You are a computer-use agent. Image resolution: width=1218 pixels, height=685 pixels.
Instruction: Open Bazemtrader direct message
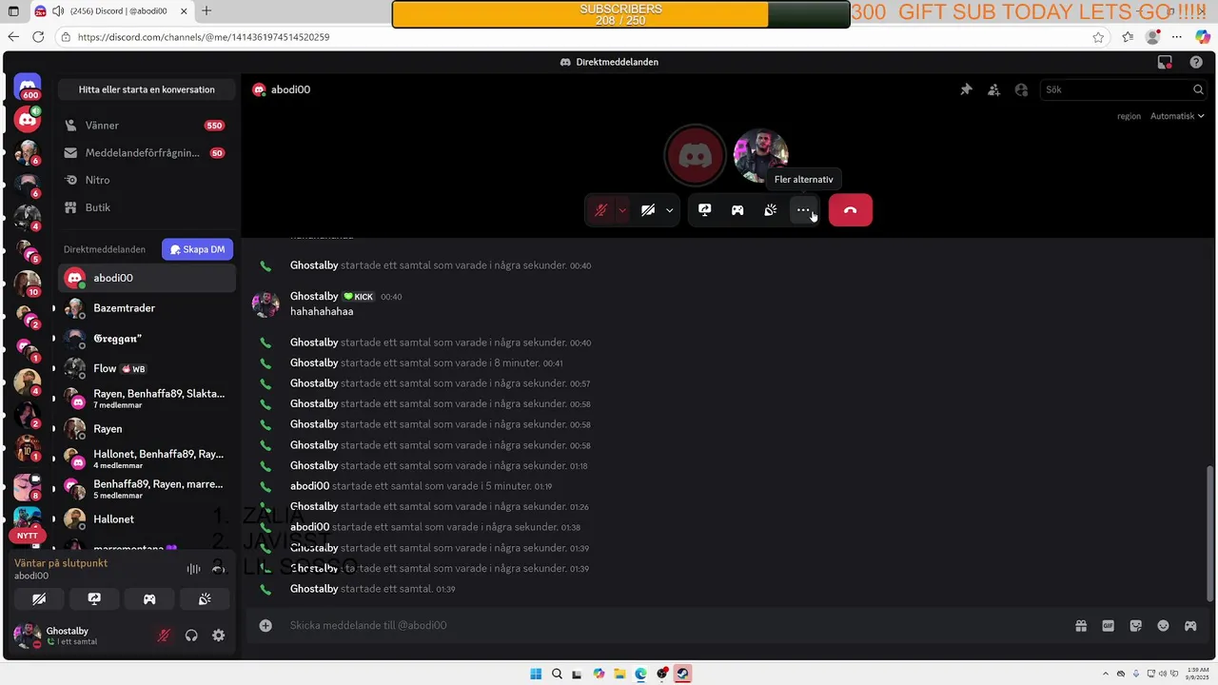(x=147, y=308)
